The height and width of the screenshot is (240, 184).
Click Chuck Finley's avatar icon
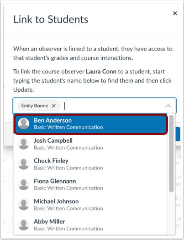click(24, 164)
